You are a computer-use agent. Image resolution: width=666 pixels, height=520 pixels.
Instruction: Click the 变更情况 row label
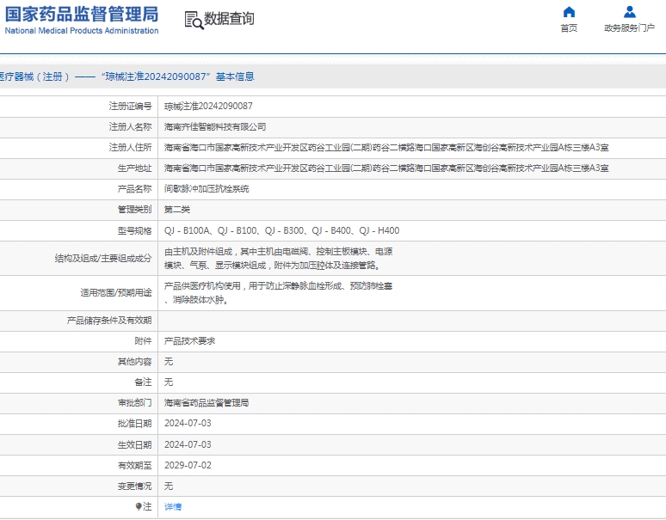click(x=134, y=486)
